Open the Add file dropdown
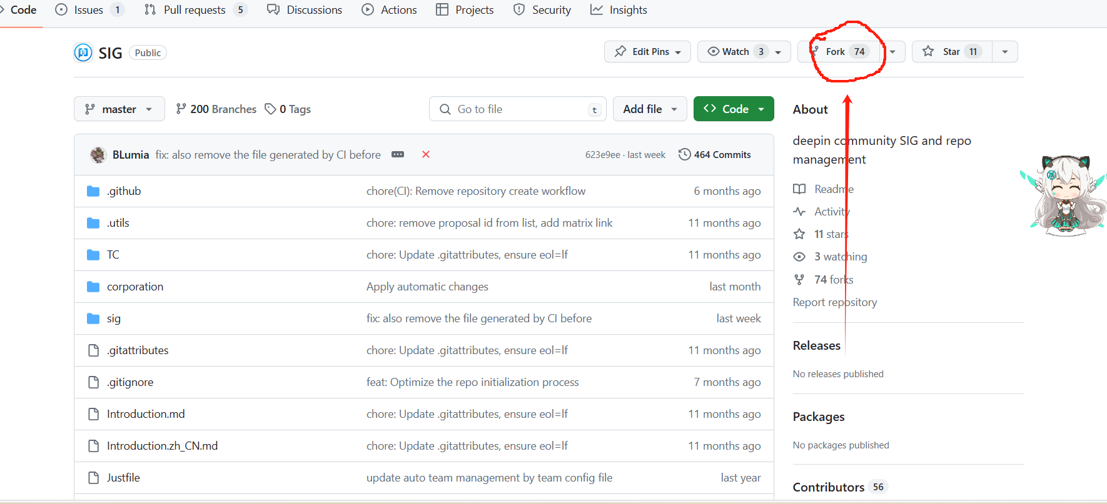This screenshot has width=1107, height=504. click(650, 109)
